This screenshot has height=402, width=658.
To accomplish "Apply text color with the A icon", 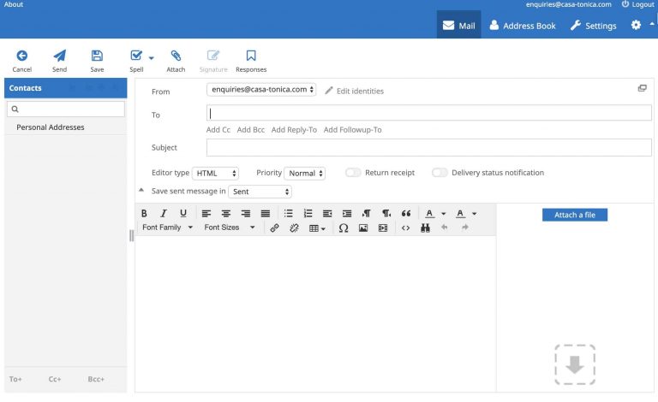I will coord(429,214).
